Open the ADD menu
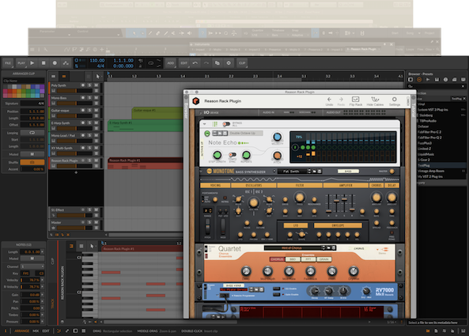 tap(171, 63)
